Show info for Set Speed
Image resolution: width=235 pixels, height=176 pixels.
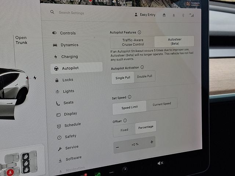click(130, 97)
